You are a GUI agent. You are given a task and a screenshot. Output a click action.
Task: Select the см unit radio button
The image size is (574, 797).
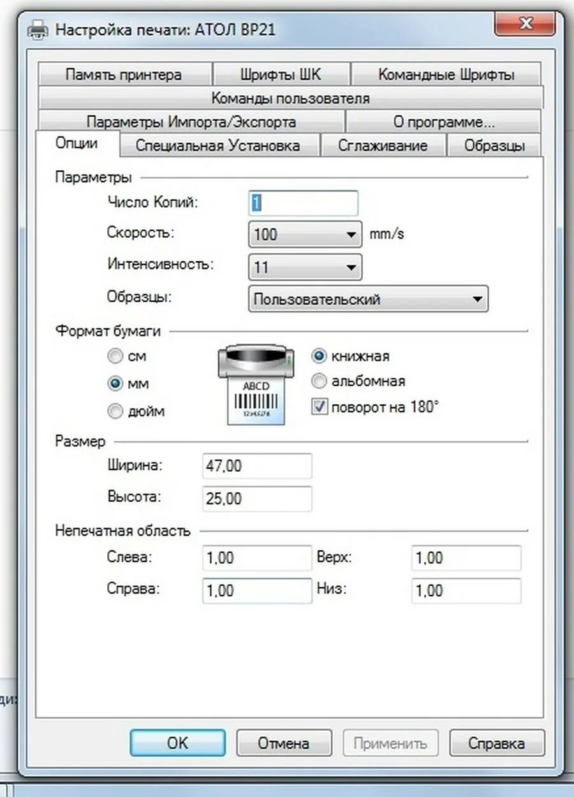tap(115, 356)
